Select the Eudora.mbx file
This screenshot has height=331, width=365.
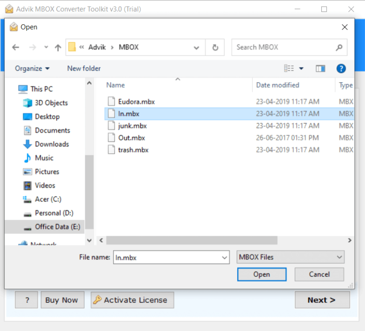136,102
